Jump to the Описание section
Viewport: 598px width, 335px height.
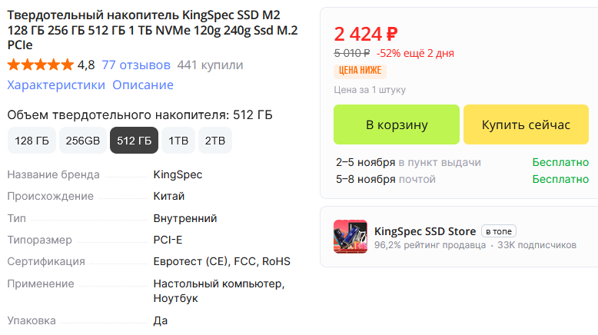coord(143,85)
